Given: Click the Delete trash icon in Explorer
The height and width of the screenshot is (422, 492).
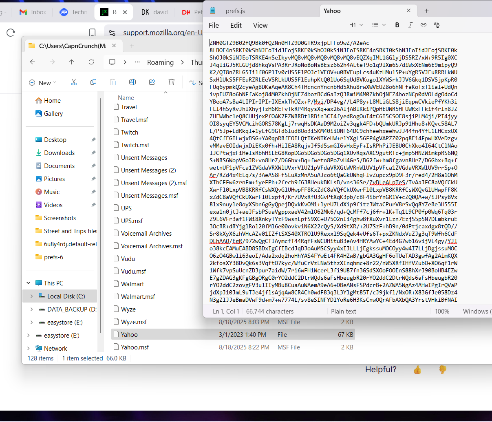Looking at the screenshot, I should click(x=172, y=82).
